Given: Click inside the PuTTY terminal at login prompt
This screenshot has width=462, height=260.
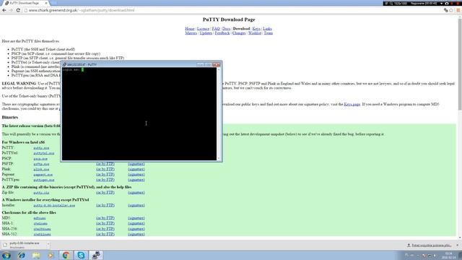Looking at the screenshot, I should [x=83, y=70].
